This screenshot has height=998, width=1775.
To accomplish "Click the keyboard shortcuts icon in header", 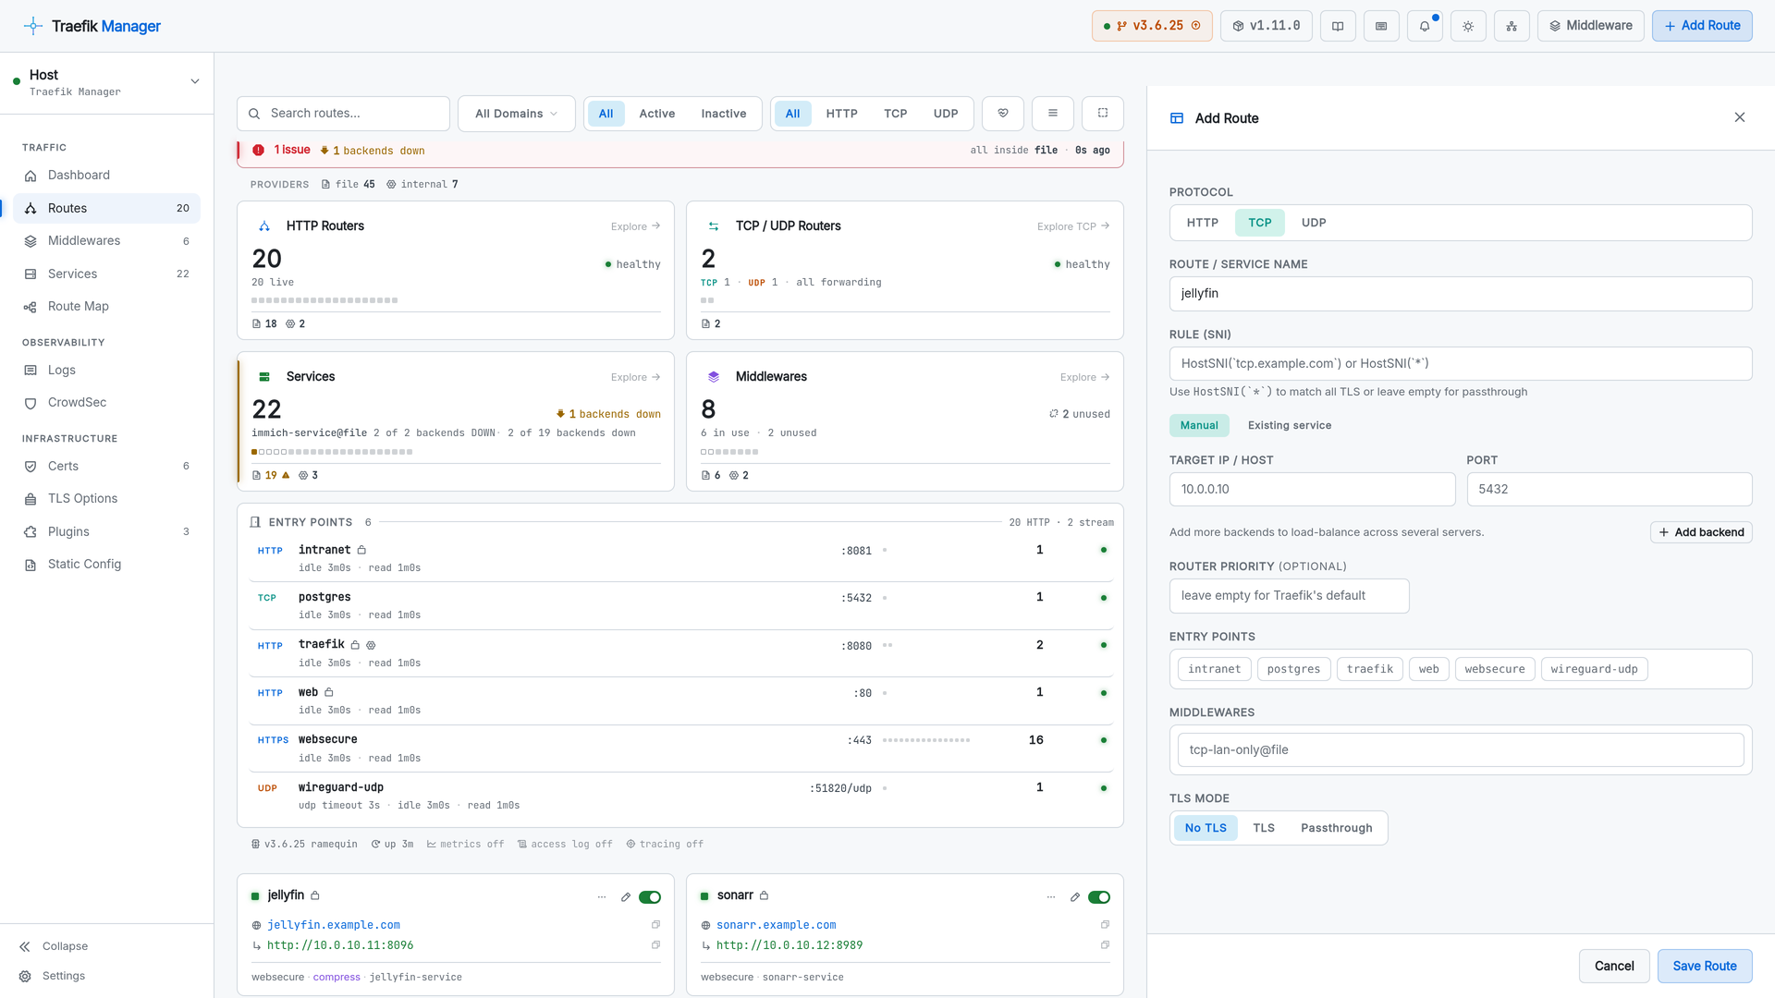I will [1381, 26].
